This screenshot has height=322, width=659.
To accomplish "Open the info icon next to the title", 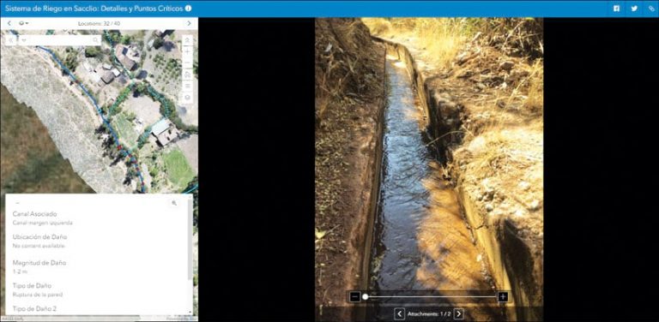I will (188, 9).
